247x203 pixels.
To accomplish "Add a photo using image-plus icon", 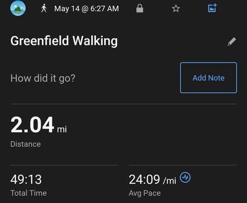I will coord(212,8).
